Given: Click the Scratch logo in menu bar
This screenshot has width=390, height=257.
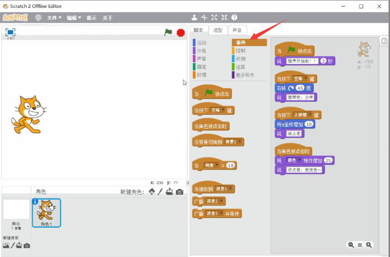Looking at the screenshot, I should click(x=15, y=18).
